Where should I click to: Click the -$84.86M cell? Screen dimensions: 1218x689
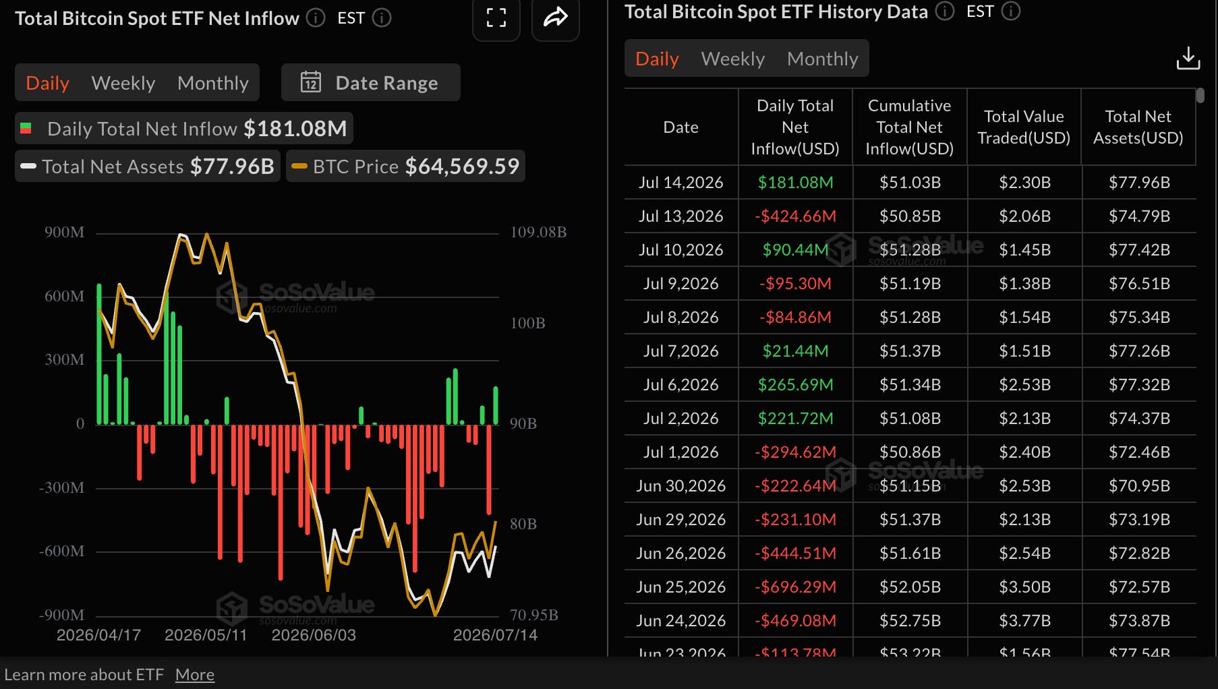[x=796, y=318]
